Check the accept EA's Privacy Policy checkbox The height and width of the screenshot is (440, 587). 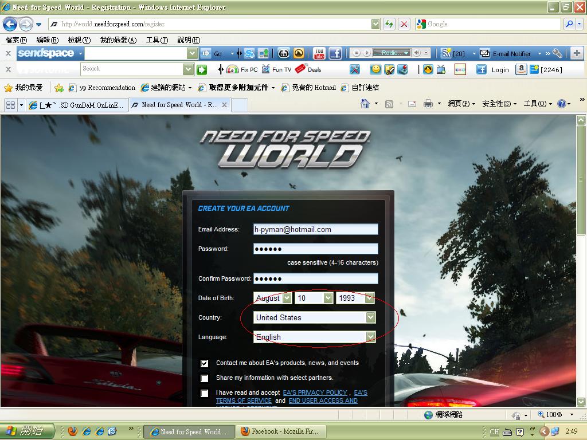click(205, 393)
